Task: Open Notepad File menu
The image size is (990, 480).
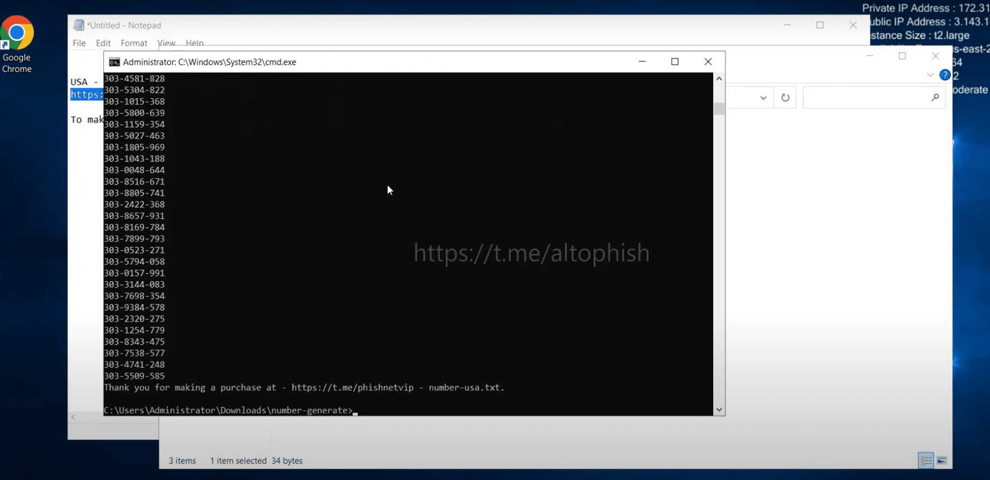Action: [x=79, y=43]
